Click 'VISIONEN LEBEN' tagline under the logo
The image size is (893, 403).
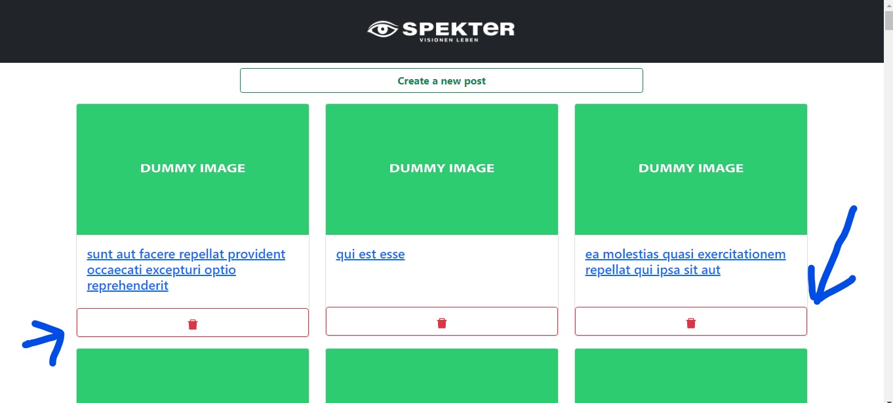pyautogui.click(x=449, y=40)
